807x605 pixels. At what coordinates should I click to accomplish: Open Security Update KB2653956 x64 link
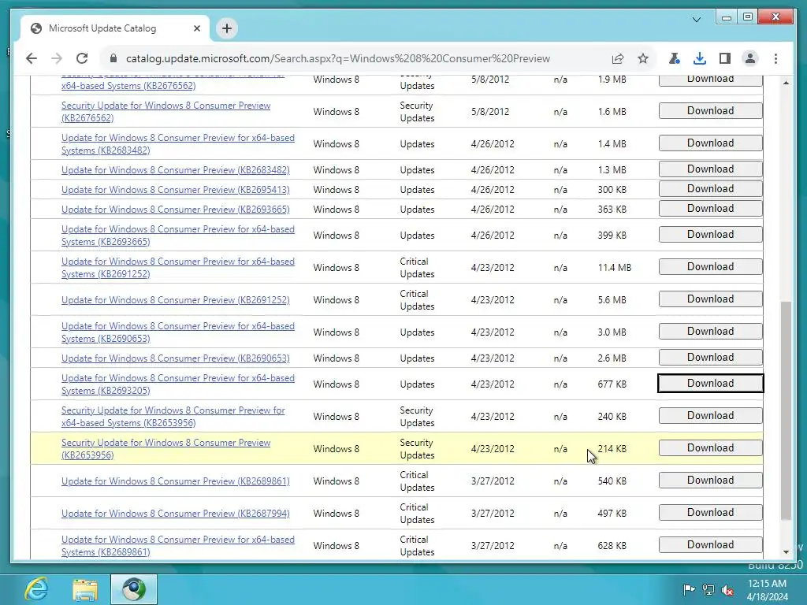pos(173,417)
